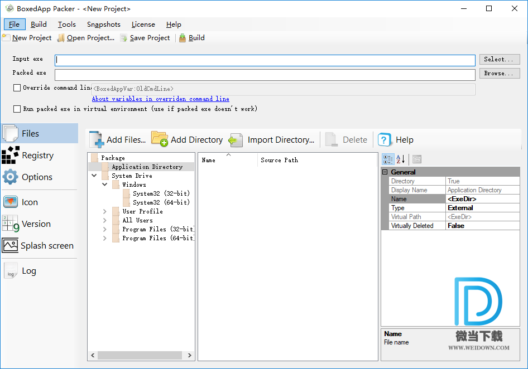Select the Name property value <ExeDir>
Viewport: 528px width, 369px height.
[483, 199]
